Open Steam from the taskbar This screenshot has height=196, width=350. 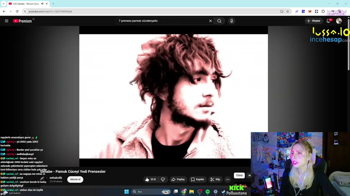coord(223,192)
